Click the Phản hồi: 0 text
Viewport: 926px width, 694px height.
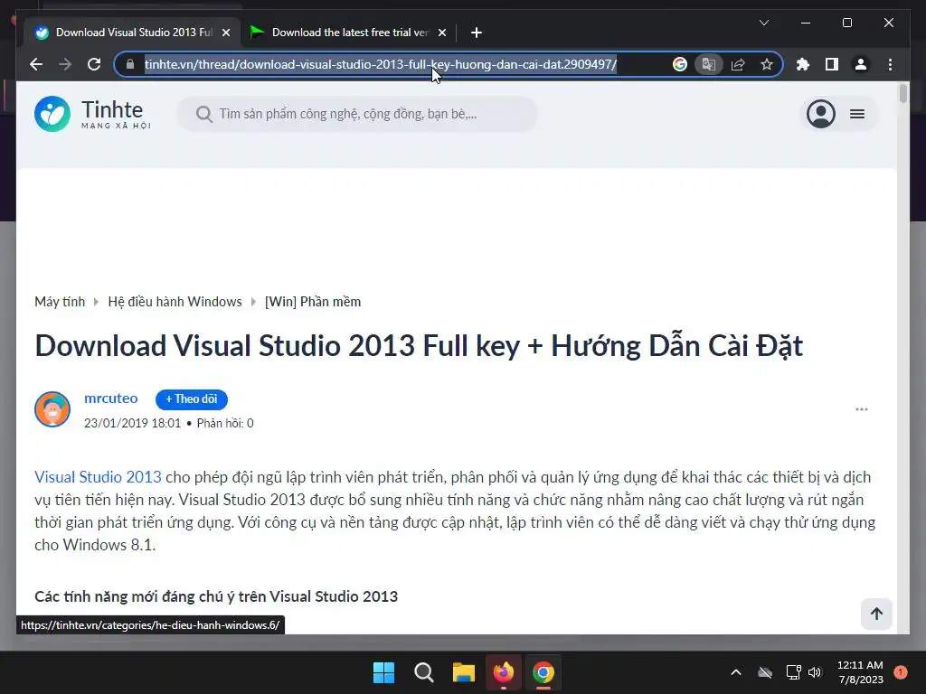[x=225, y=423]
